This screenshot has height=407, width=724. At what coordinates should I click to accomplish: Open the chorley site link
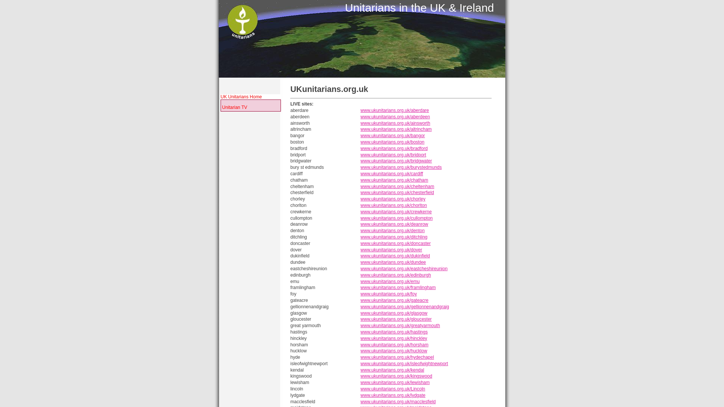[393, 199]
